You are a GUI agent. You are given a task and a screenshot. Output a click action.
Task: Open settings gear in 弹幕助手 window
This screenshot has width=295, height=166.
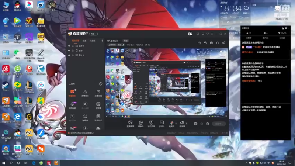point(286,28)
